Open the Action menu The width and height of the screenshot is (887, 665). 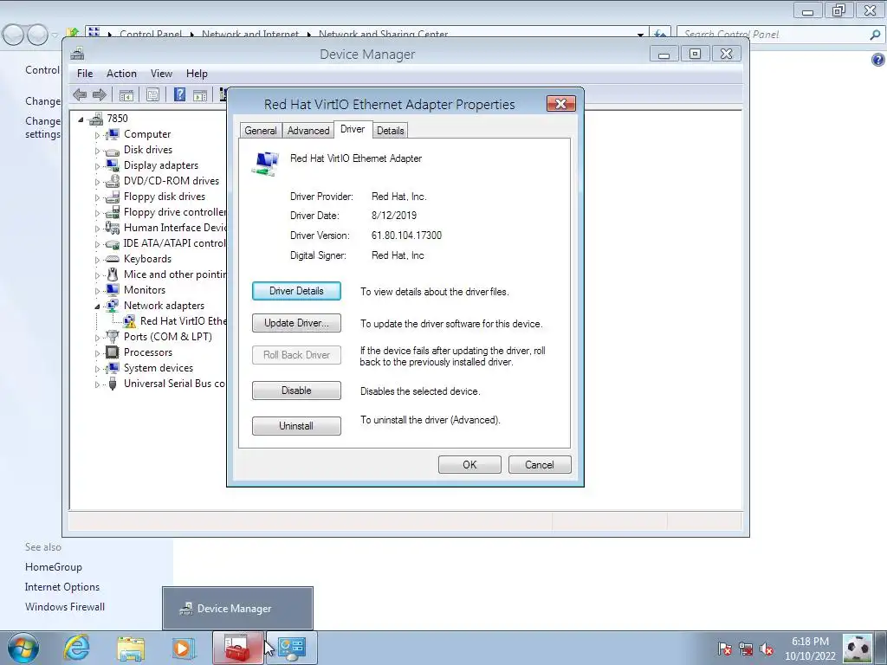coord(121,74)
